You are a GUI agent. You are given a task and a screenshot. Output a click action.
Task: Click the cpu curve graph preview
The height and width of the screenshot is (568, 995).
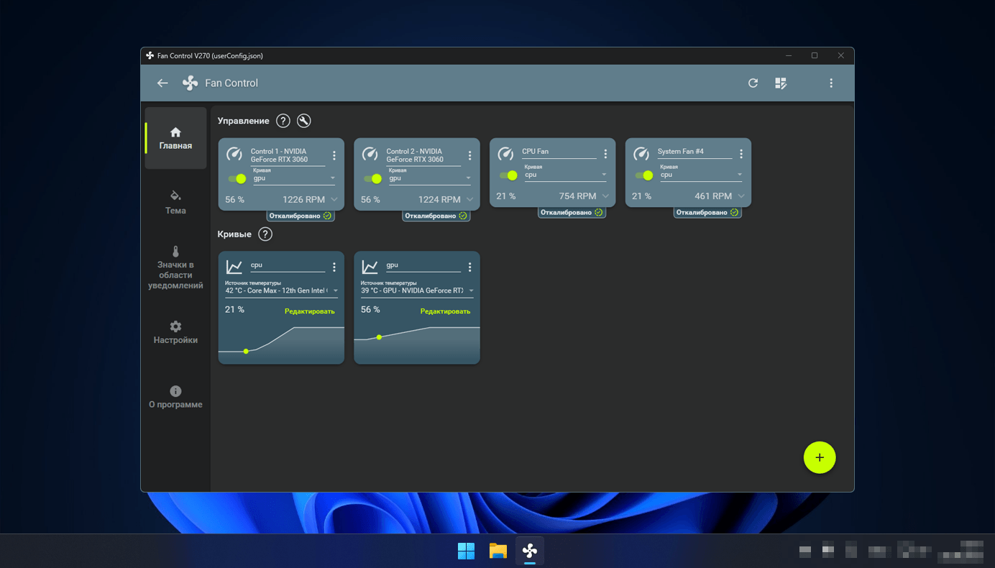(x=281, y=344)
